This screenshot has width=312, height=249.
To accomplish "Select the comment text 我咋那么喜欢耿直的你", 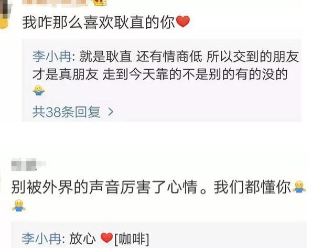I will pos(99,22).
